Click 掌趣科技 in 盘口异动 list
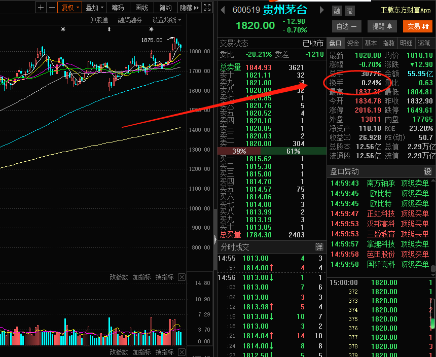This screenshot has height=357, width=436. tap(381, 244)
